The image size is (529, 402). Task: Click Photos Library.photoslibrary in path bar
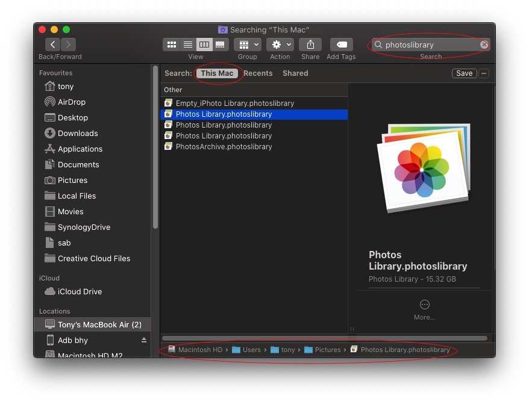(x=400, y=350)
